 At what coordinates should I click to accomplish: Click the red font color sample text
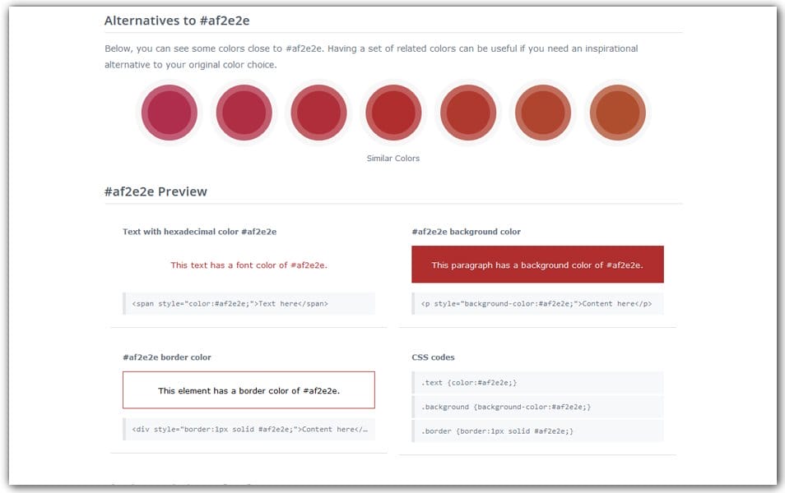pos(249,265)
